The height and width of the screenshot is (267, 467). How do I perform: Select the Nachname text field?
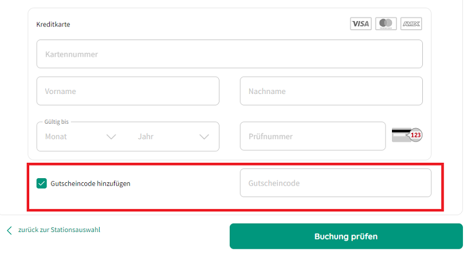click(331, 91)
